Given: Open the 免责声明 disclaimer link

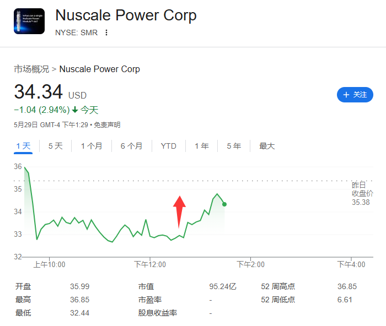Looking at the screenshot, I should point(107,125).
